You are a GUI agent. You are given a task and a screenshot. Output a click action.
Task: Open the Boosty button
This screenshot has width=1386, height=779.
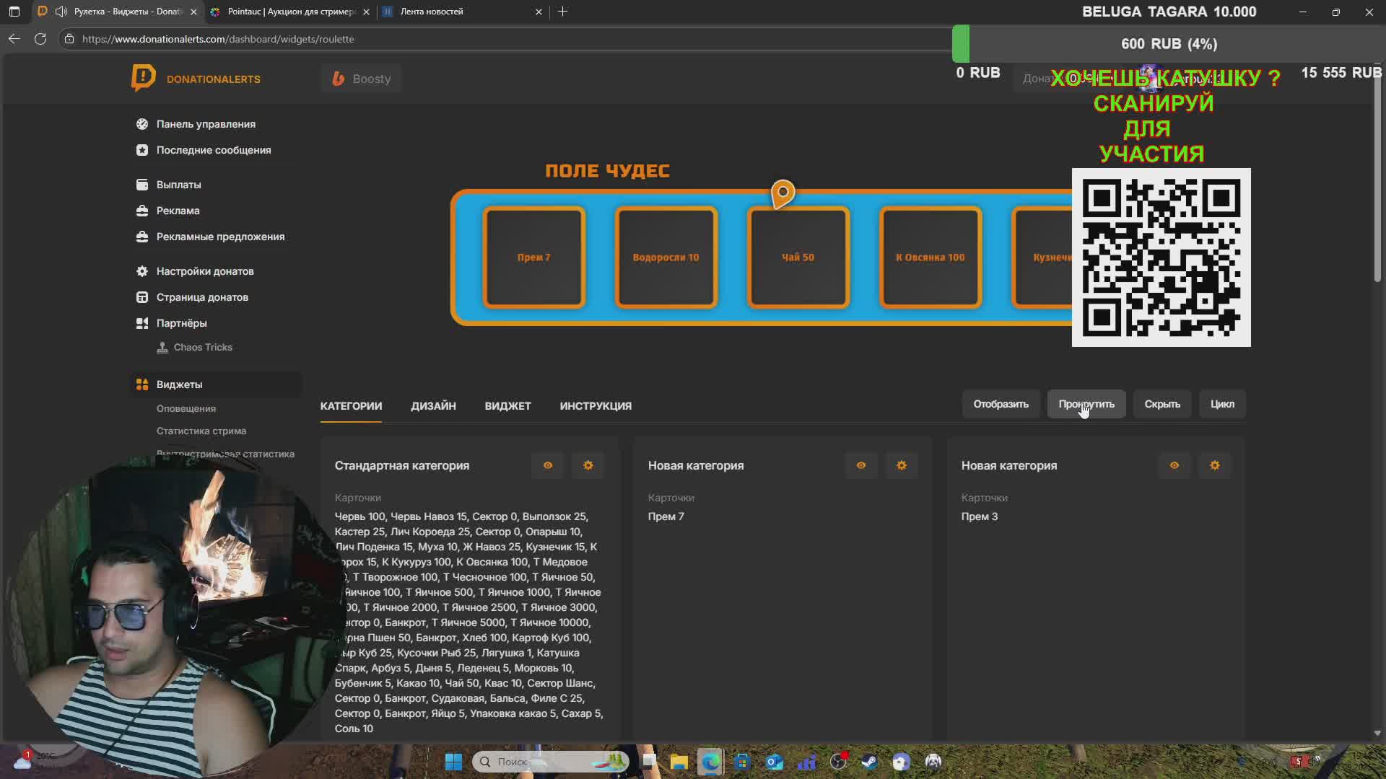click(x=361, y=79)
